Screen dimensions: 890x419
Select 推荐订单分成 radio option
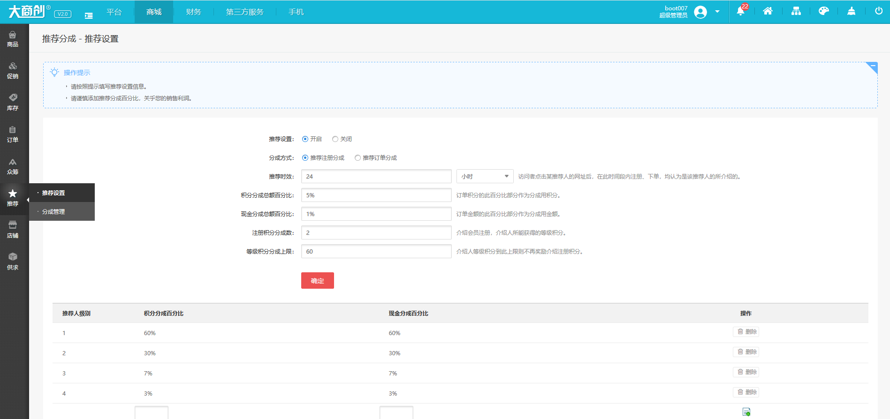click(x=358, y=158)
